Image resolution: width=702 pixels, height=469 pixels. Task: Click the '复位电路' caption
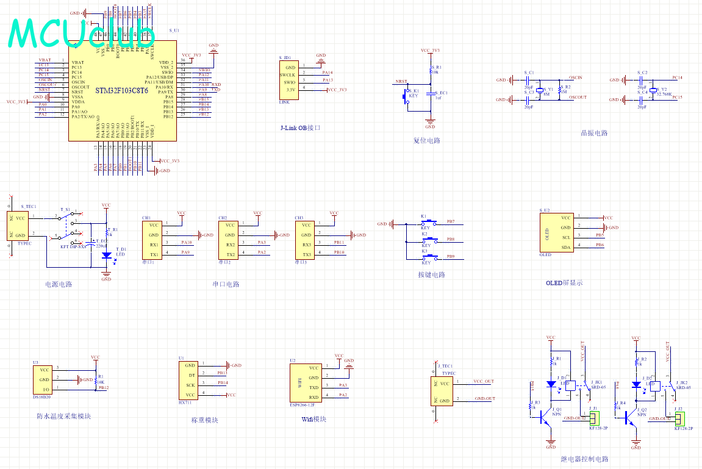pos(427,140)
